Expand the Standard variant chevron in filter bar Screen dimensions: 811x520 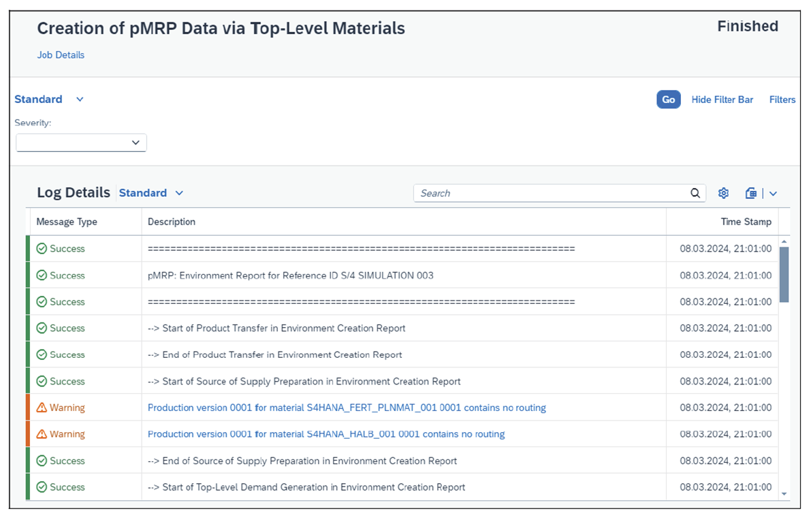pyautogui.click(x=79, y=100)
